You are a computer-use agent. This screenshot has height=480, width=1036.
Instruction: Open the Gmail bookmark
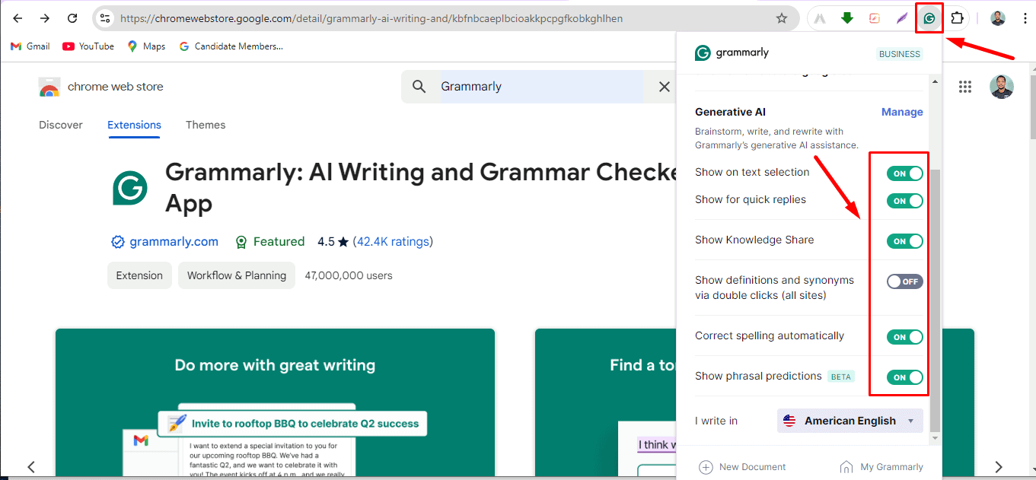[30, 46]
